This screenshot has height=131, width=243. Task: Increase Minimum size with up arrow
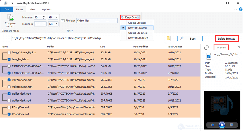[x=44, y=16]
